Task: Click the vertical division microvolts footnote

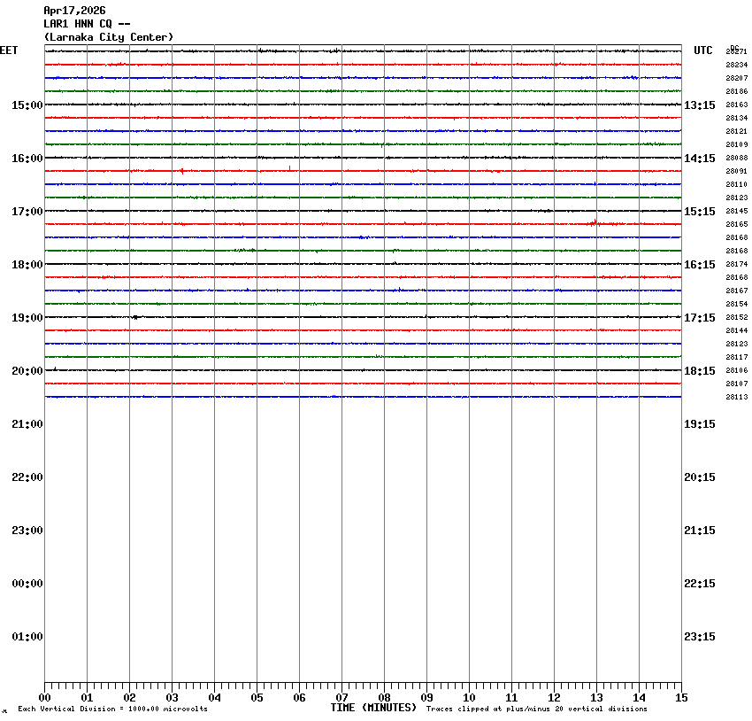Action: pos(112,709)
